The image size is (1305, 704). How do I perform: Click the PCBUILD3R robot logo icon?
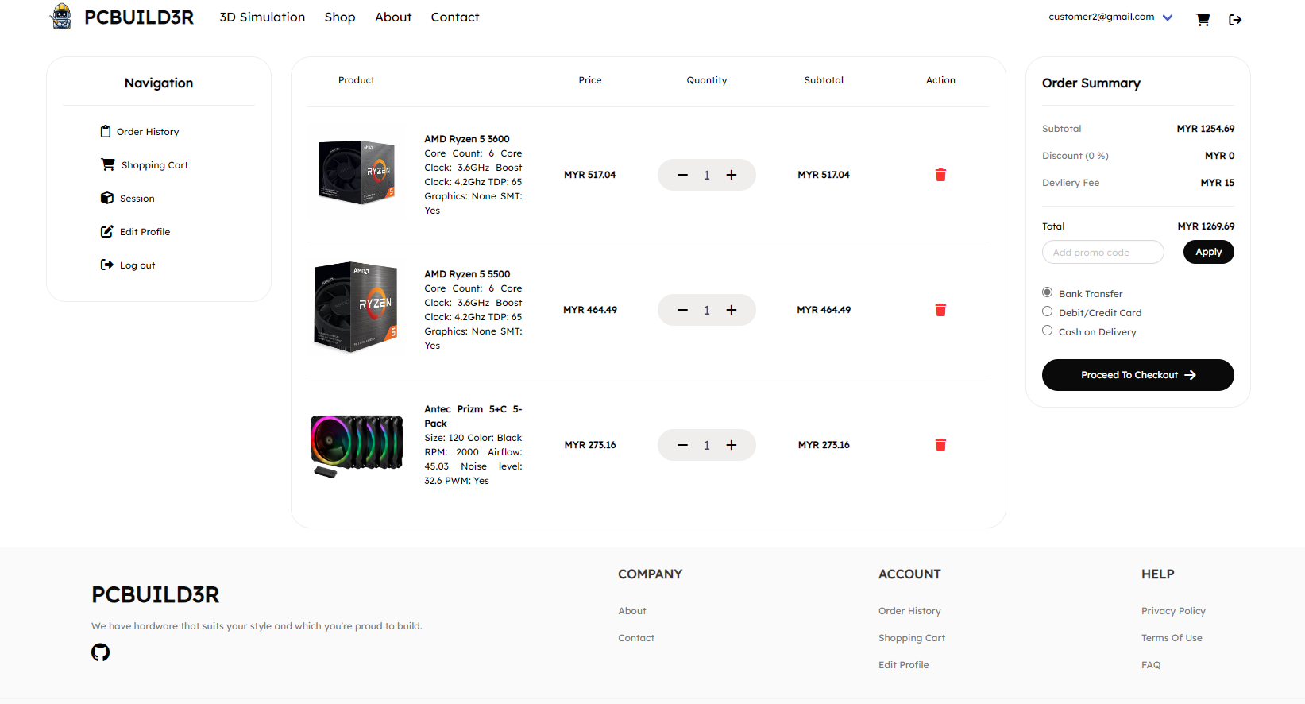coord(61,17)
